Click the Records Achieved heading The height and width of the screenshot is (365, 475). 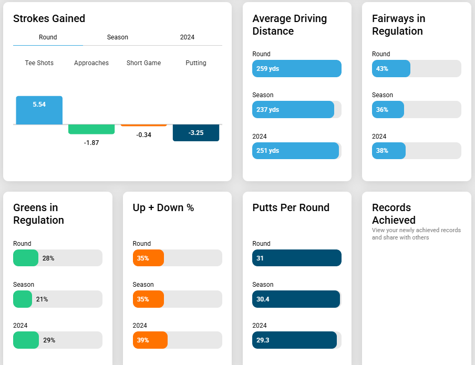coord(394,214)
